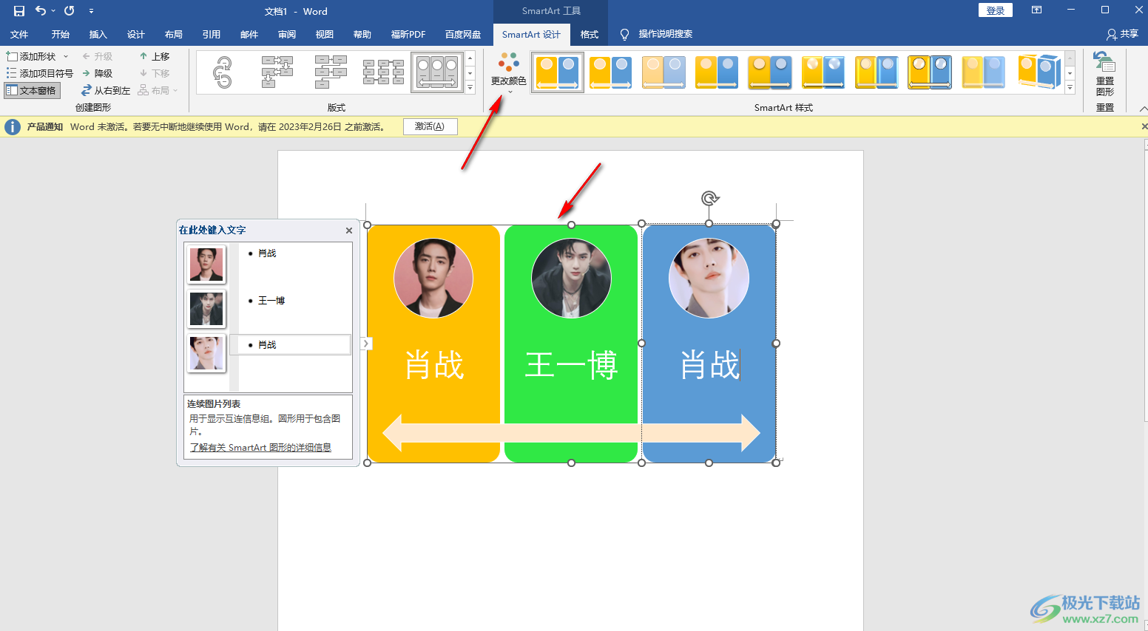This screenshot has height=631, width=1148.
Task: Toggle the 文本窗格 text pane
Action: coord(31,90)
